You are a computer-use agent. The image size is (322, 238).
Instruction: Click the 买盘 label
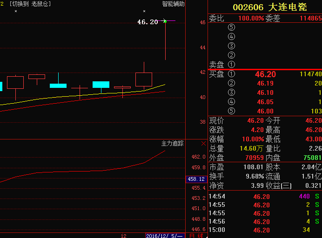click(216, 74)
